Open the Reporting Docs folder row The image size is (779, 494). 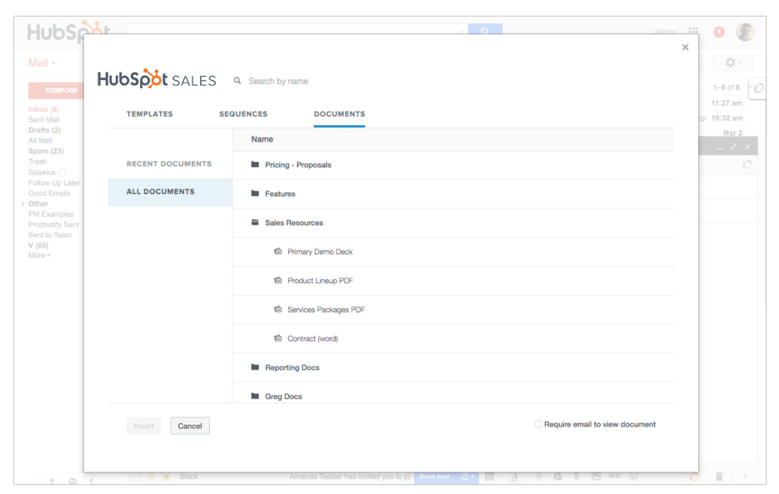pos(453,367)
